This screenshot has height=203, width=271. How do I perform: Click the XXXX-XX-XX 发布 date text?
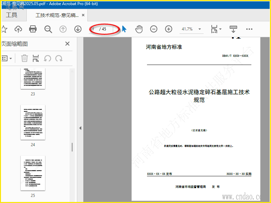[x=159, y=174]
